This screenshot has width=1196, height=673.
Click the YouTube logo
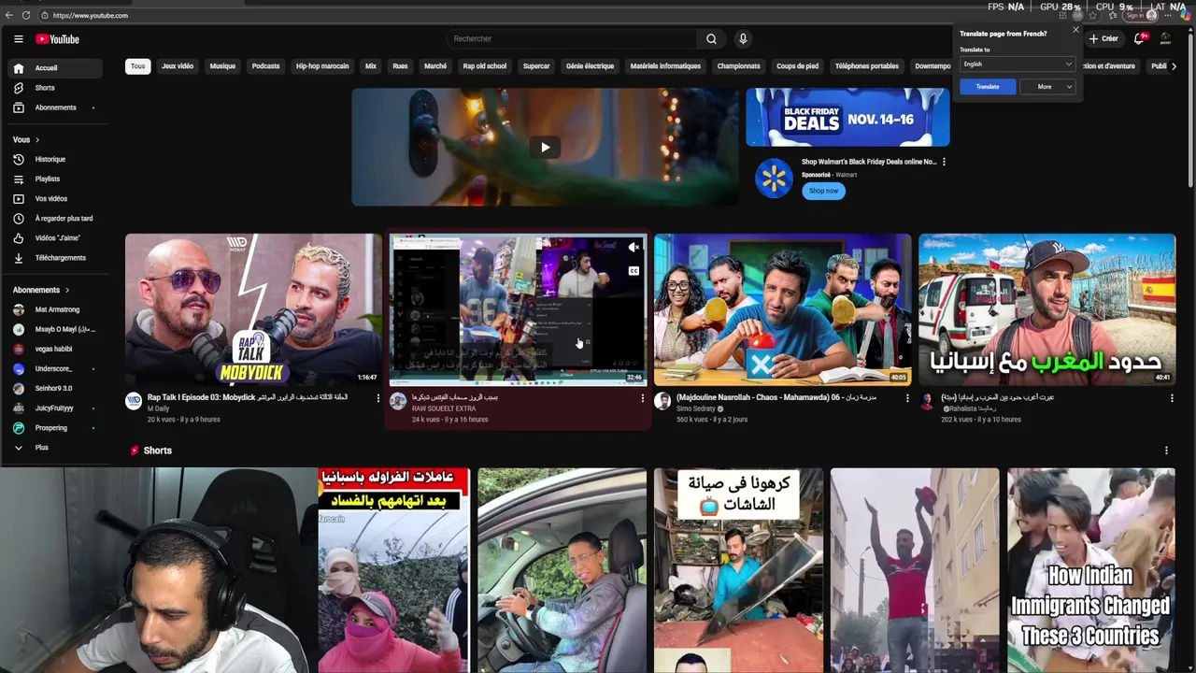pos(58,39)
